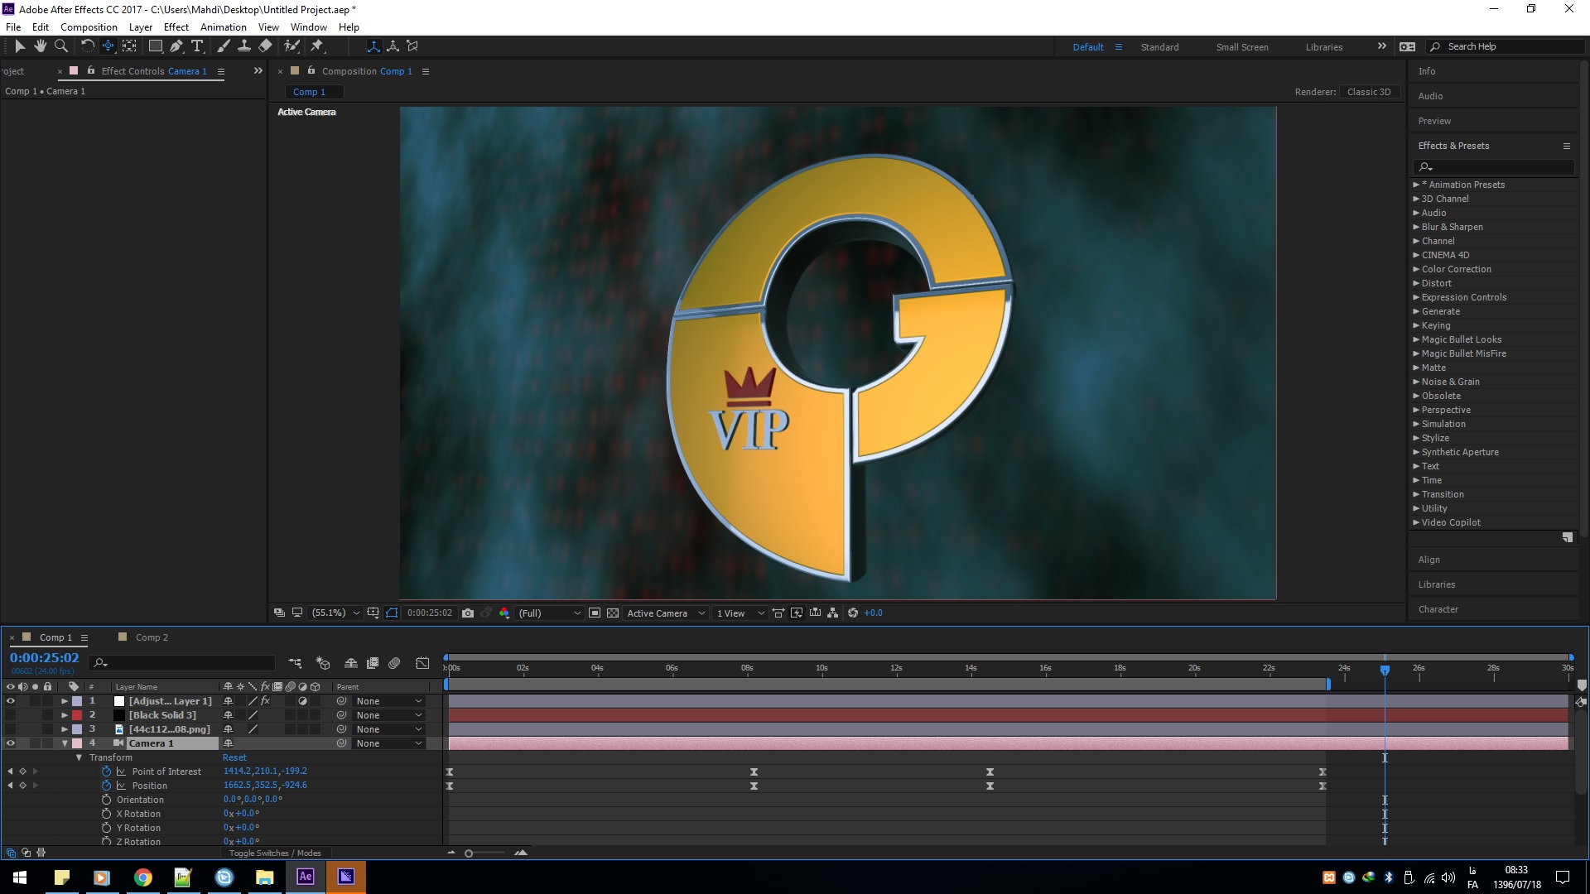The width and height of the screenshot is (1590, 894).
Task: Select the Puppet Pin tool
Action: [317, 46]
